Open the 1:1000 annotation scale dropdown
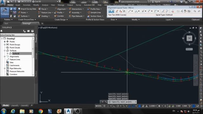203x114 pixels. coord(153,106)
